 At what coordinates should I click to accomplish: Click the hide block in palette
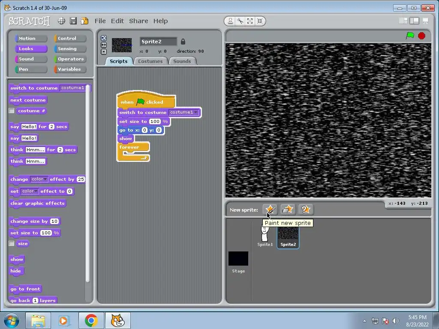pyautogui.click(x=16, y=271)
